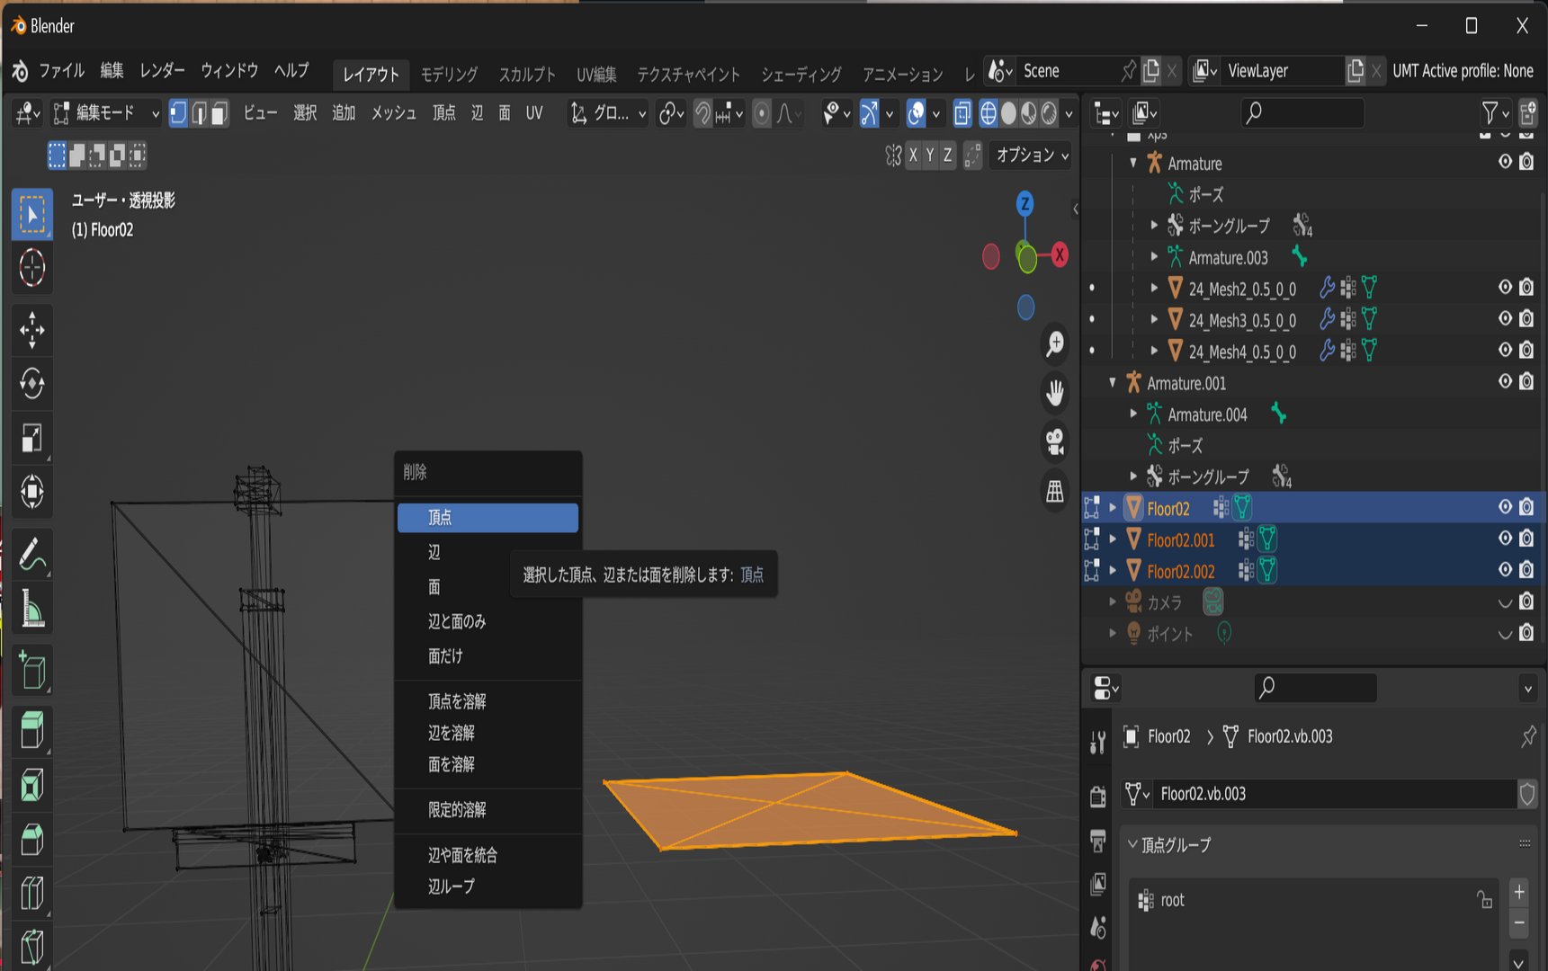Select the Rotate tool
Screen dimensions: 1548x971
click(32, 384)
